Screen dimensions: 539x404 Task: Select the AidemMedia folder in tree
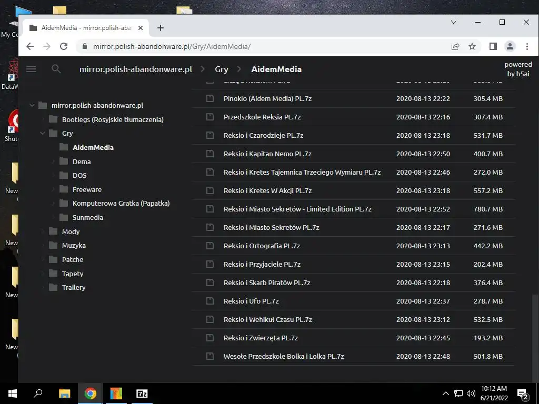(93, 147)
